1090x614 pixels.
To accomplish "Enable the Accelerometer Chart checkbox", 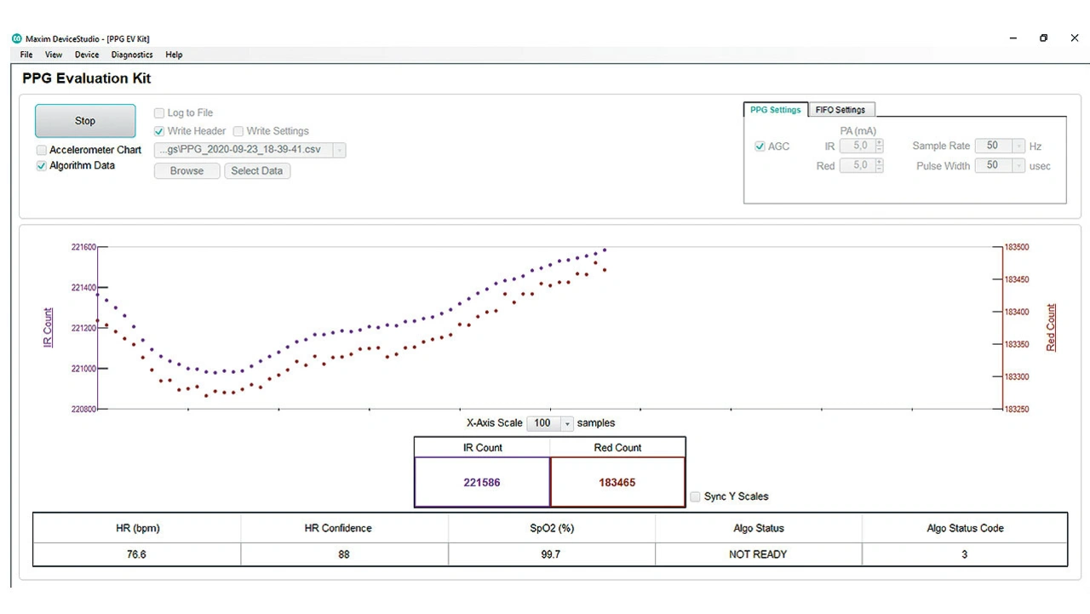I will 42,150.
